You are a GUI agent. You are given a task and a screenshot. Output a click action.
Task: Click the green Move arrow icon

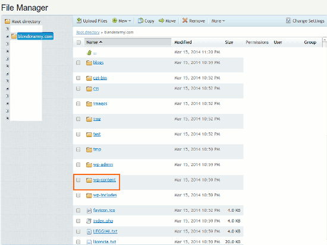(x=161, y=21)
